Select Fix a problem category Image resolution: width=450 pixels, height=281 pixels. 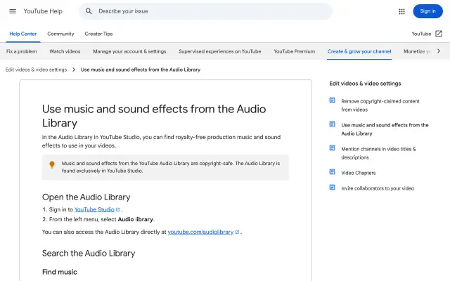(x=22, y=51)
